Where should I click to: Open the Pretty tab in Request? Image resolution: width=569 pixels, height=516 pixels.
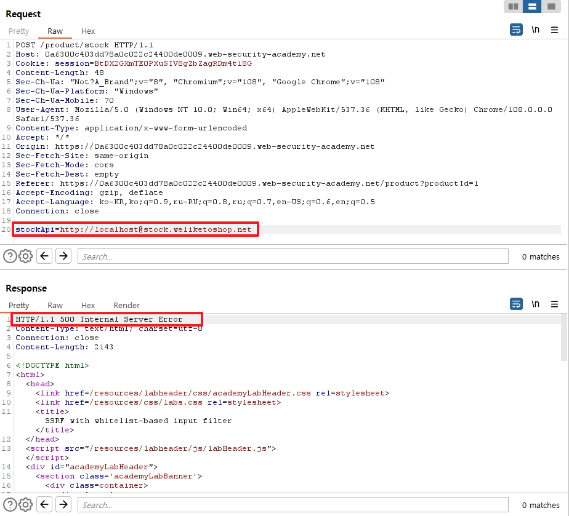(x=19, y=31)
